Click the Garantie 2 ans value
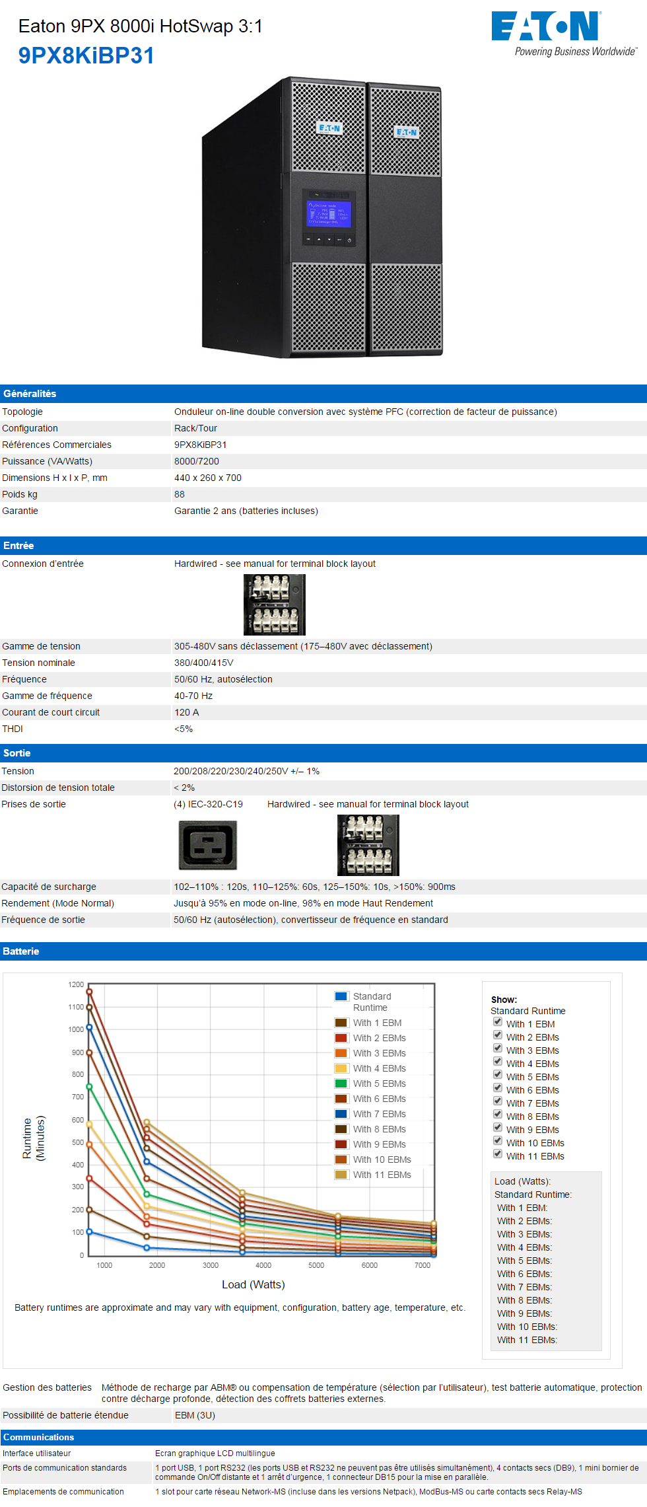 point(246,511)
